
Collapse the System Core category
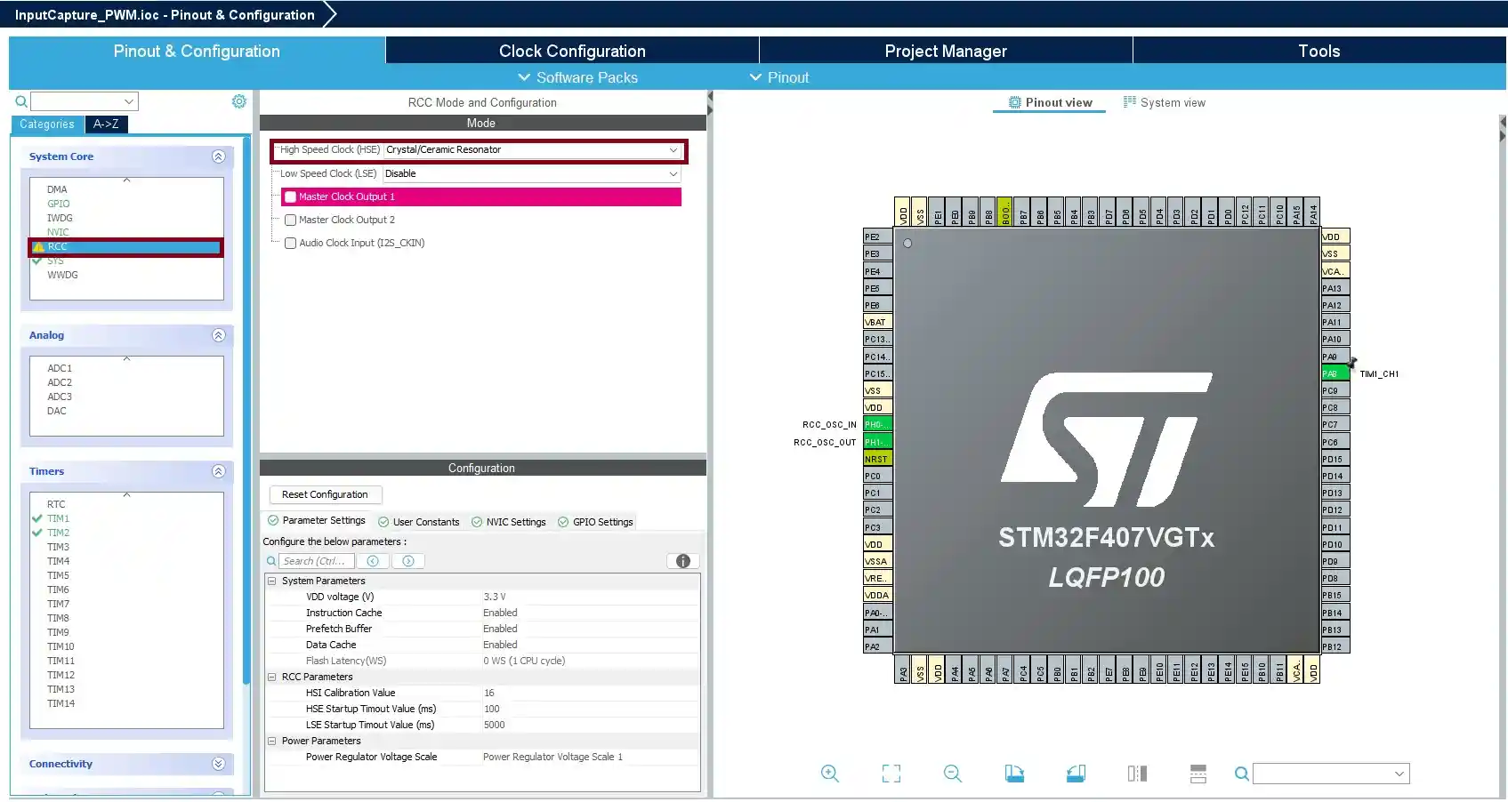click(x=218, y=156)
